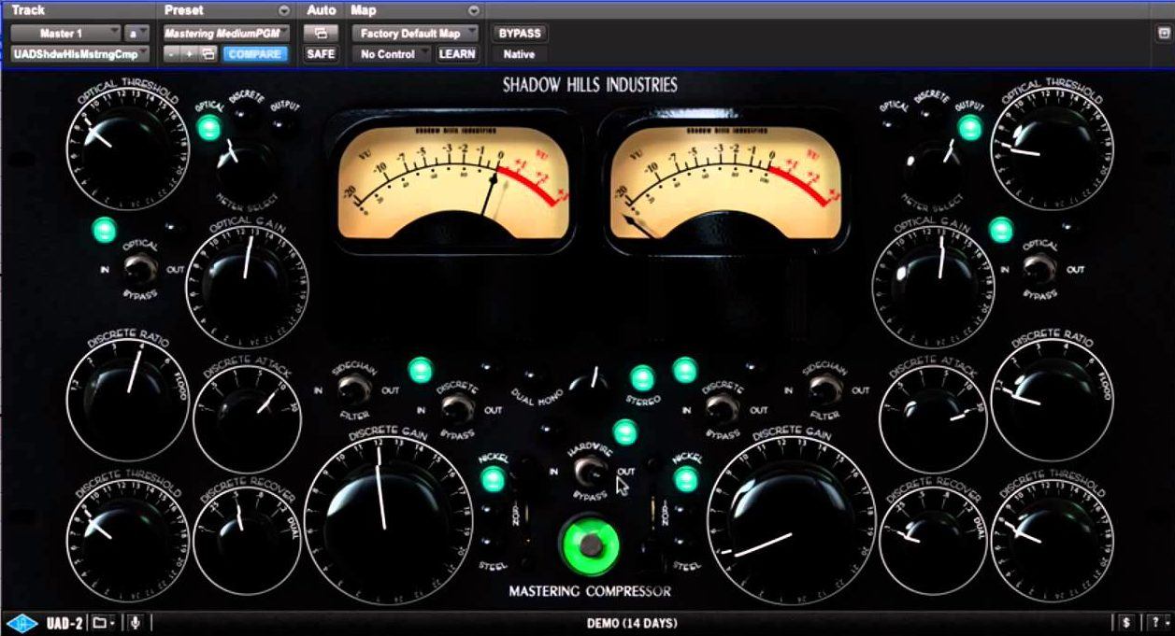Click the automation SAFE button
1175x636 pixels.
click(x=321, y=54)
